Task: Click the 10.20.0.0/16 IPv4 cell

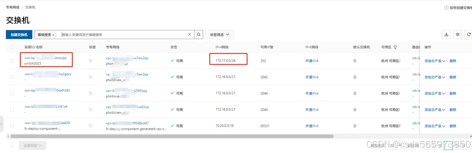Action: click(225, 126)
